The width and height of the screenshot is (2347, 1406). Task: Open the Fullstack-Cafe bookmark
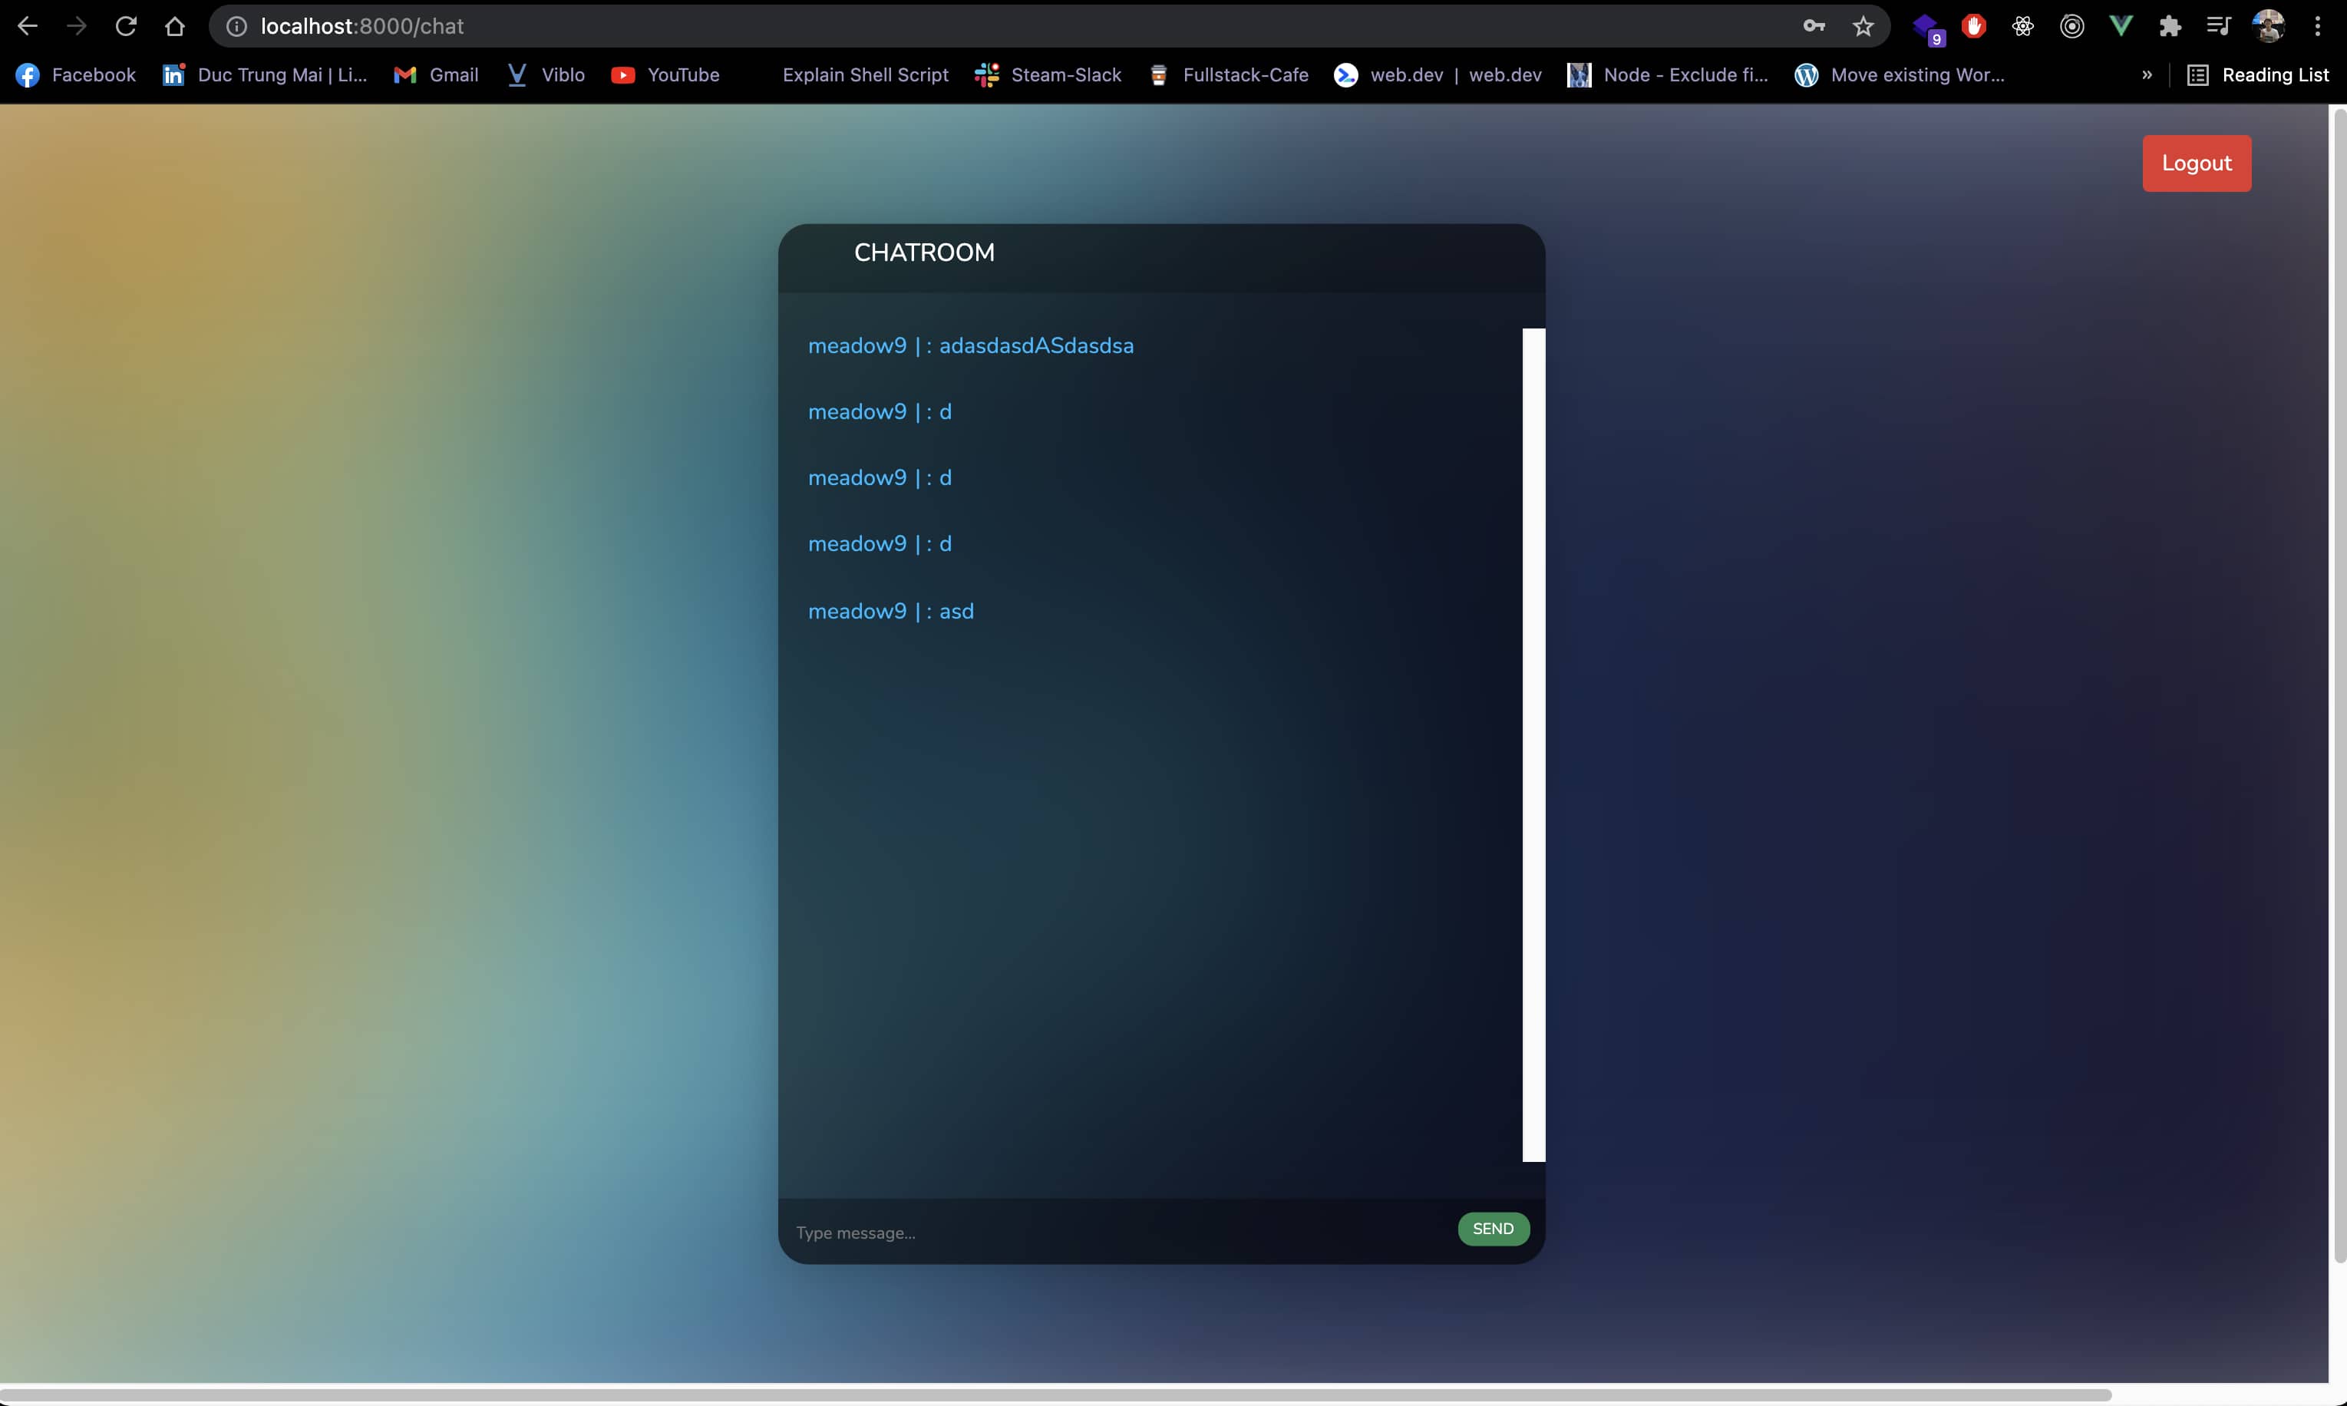point(1228,75)
